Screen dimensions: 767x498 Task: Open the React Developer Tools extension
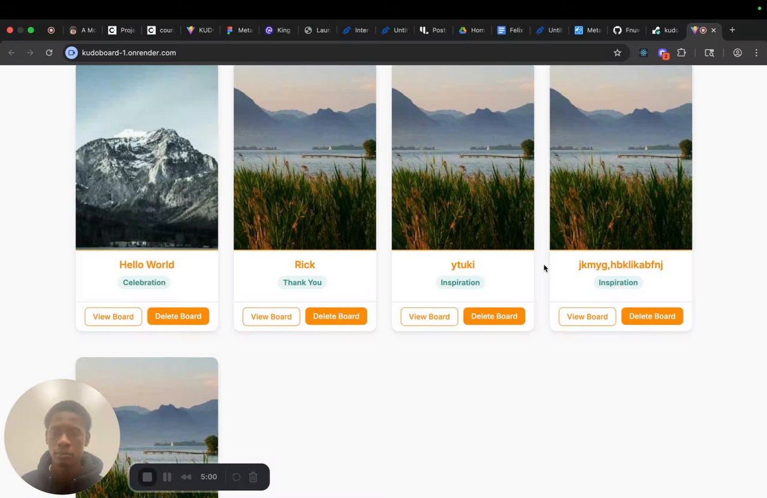(x=644, y=53)
